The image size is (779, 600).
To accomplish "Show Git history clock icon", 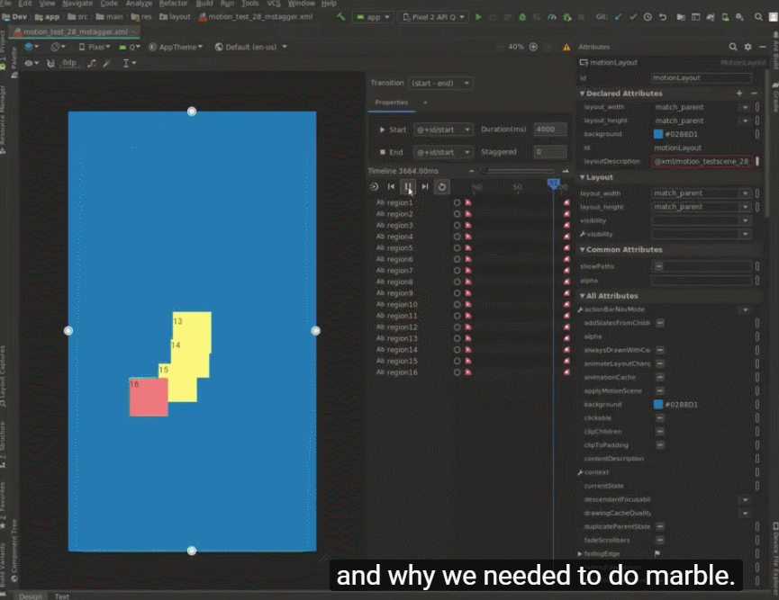I will pyautogui.click(x=648, y=17).
